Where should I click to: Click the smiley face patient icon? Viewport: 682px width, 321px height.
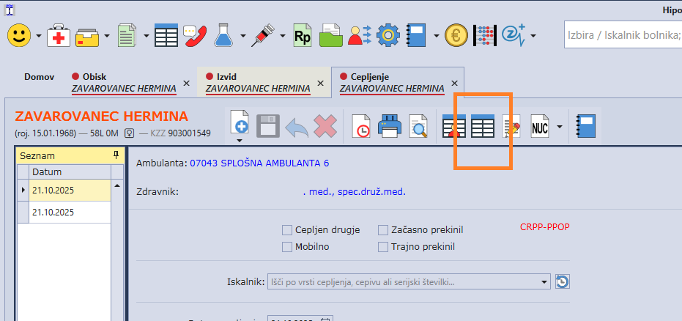[x=20, y=35]
